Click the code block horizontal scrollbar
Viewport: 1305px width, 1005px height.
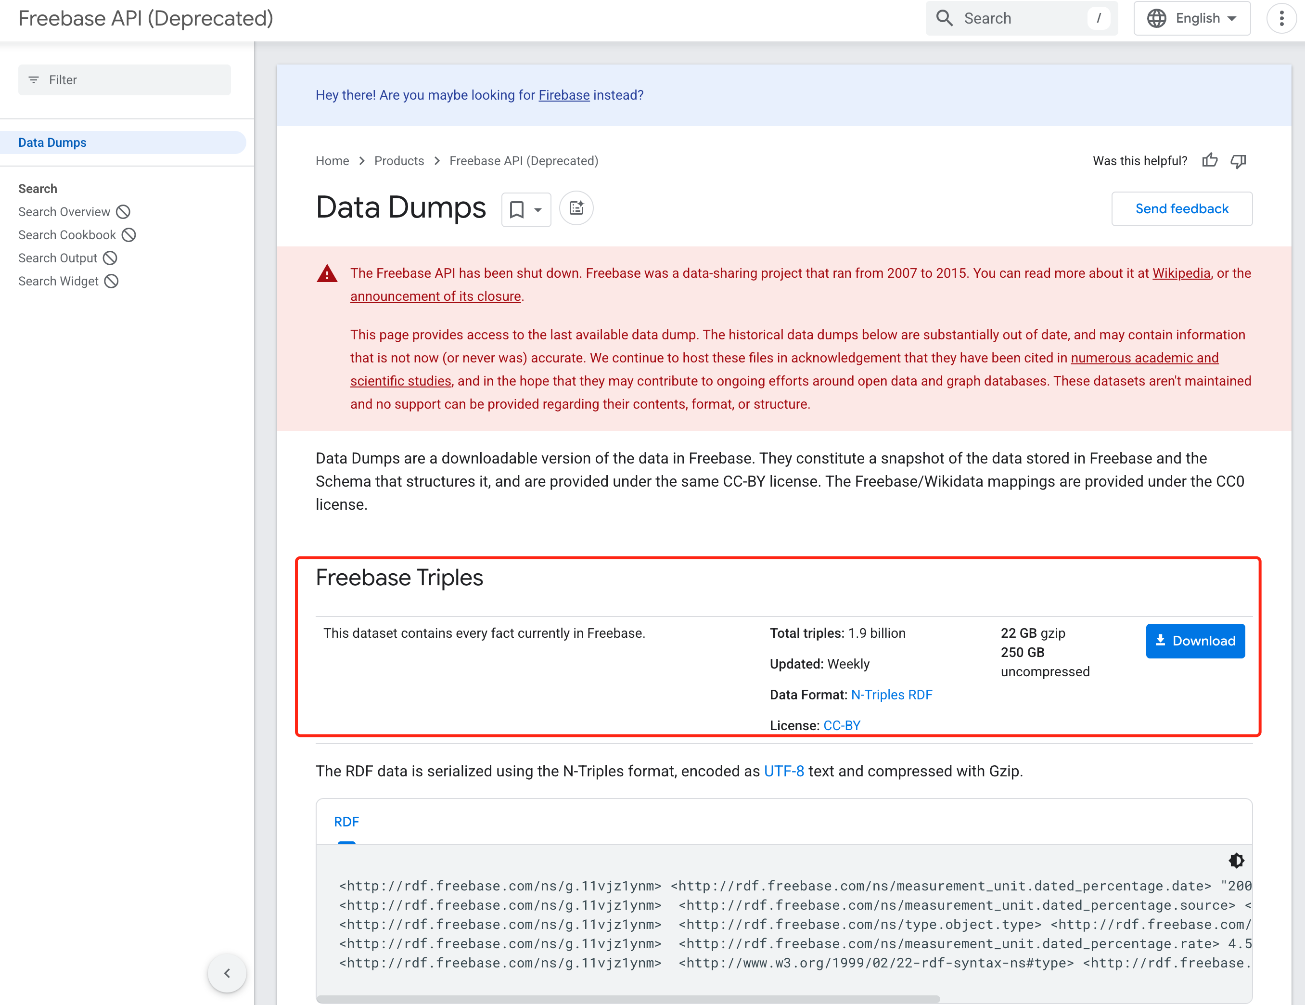pyautogui.click(x=627, y=998)
